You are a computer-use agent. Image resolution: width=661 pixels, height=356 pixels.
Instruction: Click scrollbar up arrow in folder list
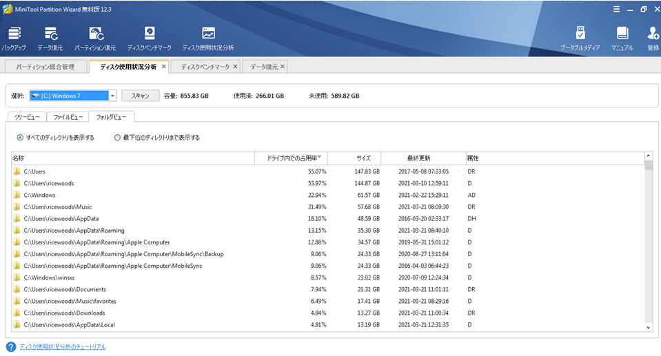pyautogui.click(x=649, y=156)
